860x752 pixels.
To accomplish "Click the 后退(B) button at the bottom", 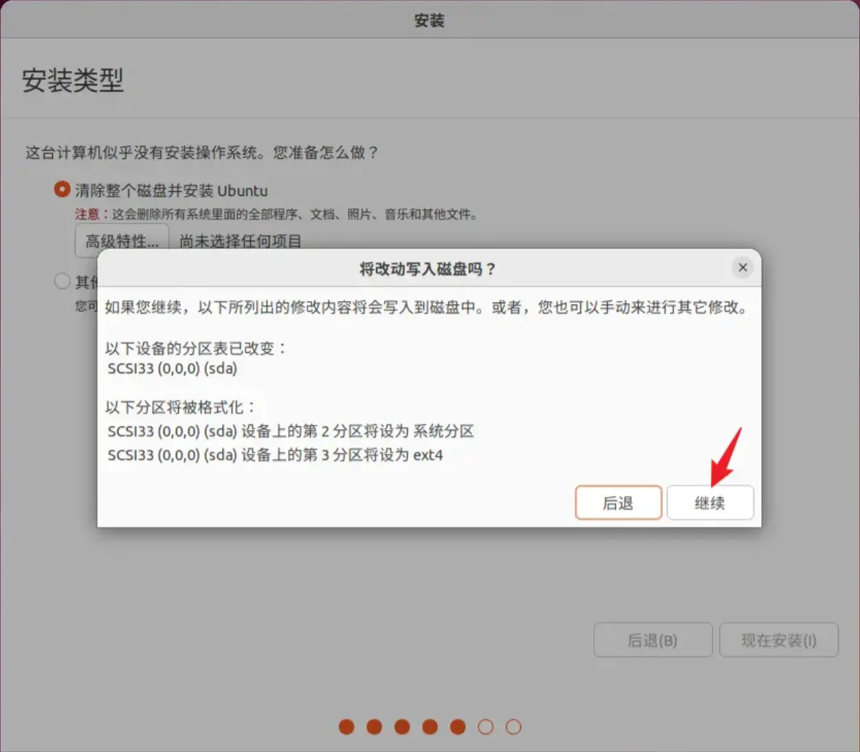I will pos(652,640).
